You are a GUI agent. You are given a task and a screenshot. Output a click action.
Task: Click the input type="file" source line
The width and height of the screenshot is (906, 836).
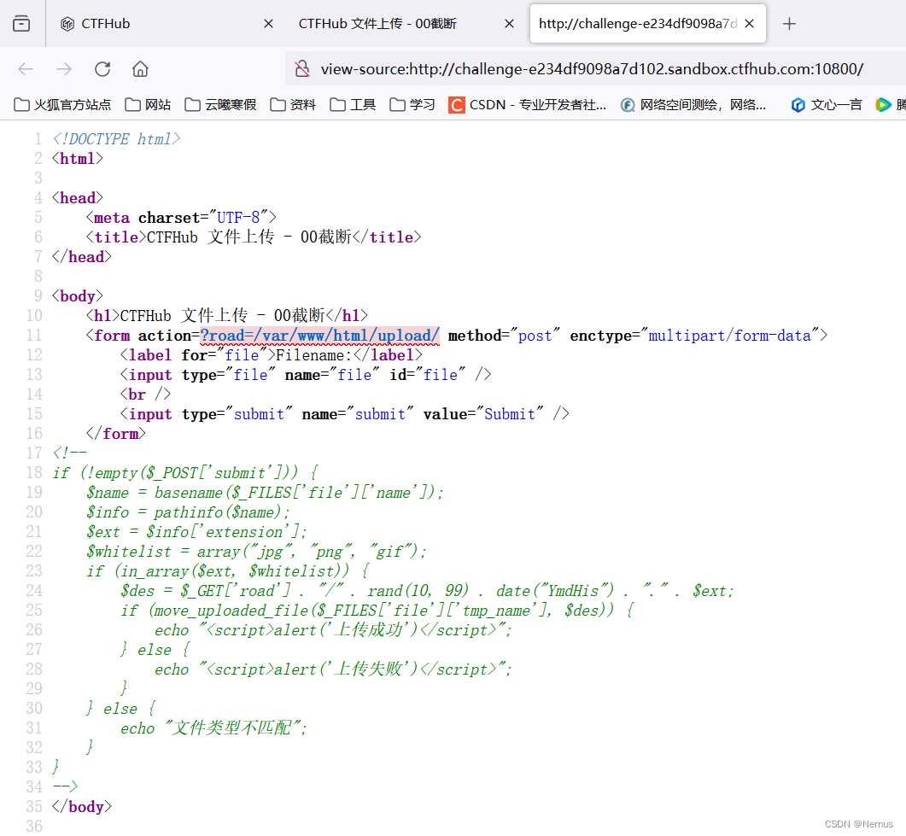[x=306, y=375]
